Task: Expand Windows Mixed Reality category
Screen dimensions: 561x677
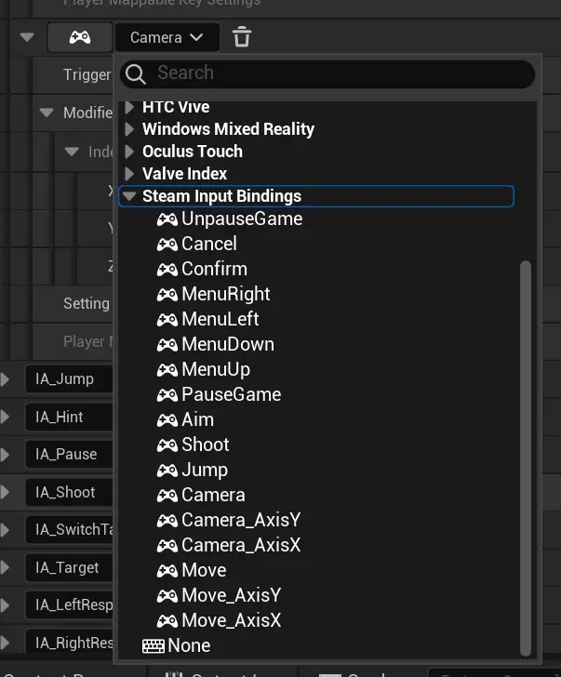Action: (x=128, y=129)
